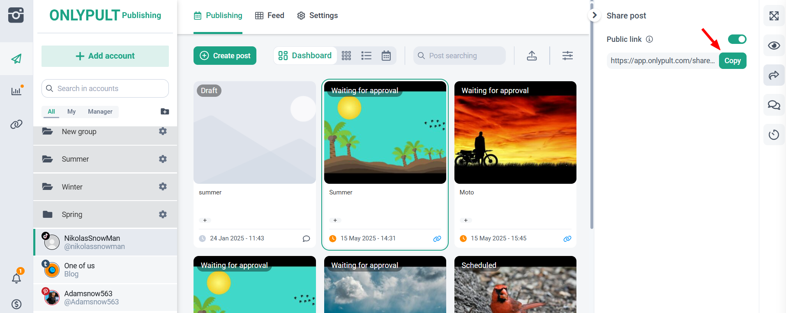Click the upload export icon

[532, 56]
